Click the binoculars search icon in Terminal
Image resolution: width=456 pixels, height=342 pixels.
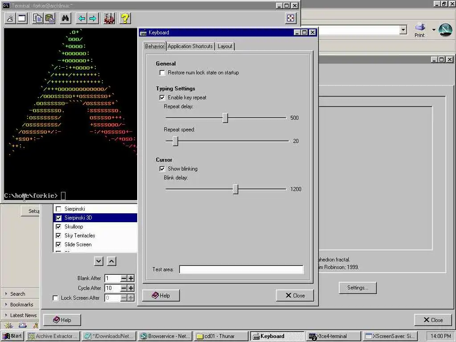[65, 19]
